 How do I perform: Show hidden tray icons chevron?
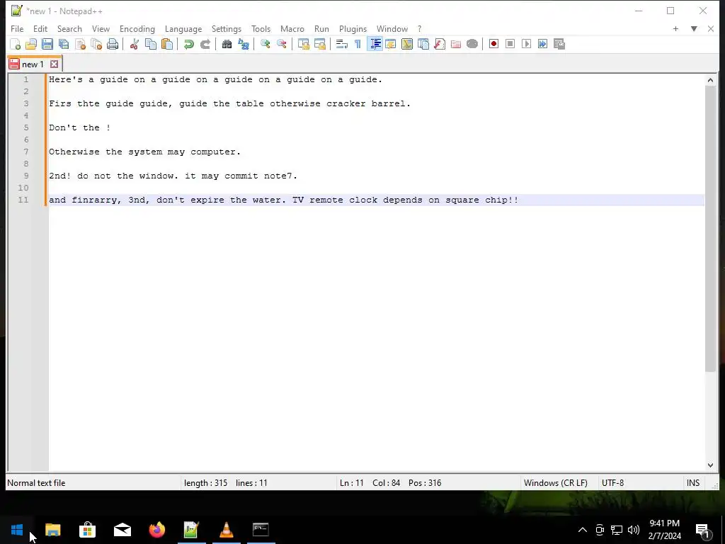tap(583, 530)
